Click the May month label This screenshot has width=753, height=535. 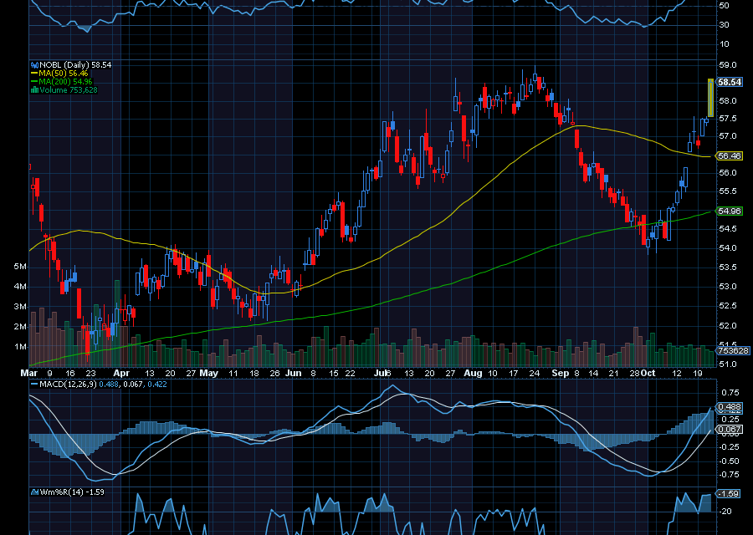click(209, 374)
